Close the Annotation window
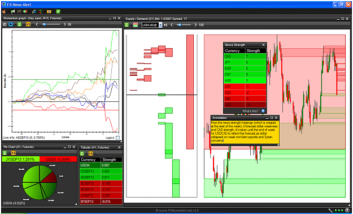This screenshot has width=353, height=214. (276, 118)
